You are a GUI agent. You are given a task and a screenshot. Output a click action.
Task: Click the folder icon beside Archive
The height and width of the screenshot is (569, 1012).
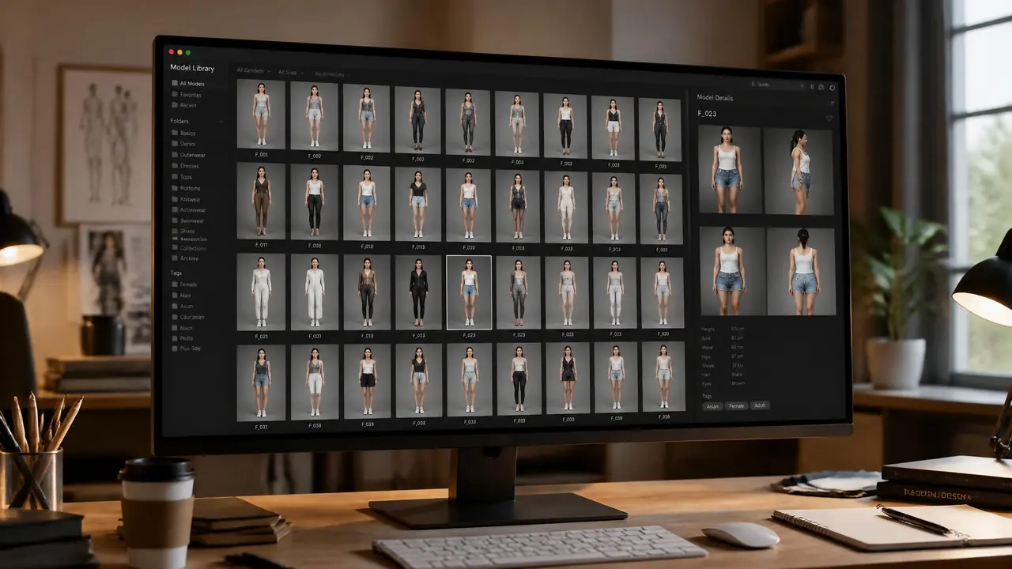tap(175, 258)
